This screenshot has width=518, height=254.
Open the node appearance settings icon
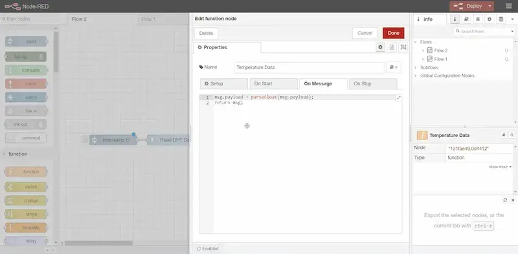tap(403, 47)
